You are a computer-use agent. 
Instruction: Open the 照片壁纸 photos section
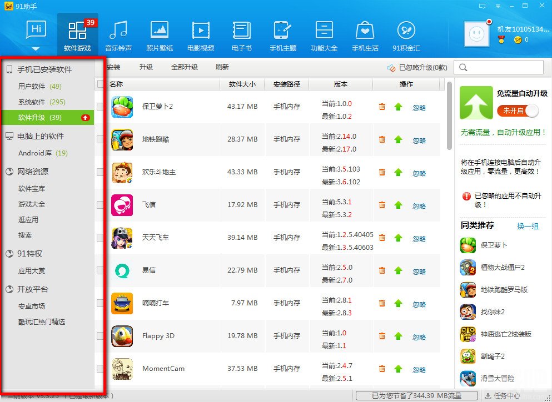click(160, 35)
